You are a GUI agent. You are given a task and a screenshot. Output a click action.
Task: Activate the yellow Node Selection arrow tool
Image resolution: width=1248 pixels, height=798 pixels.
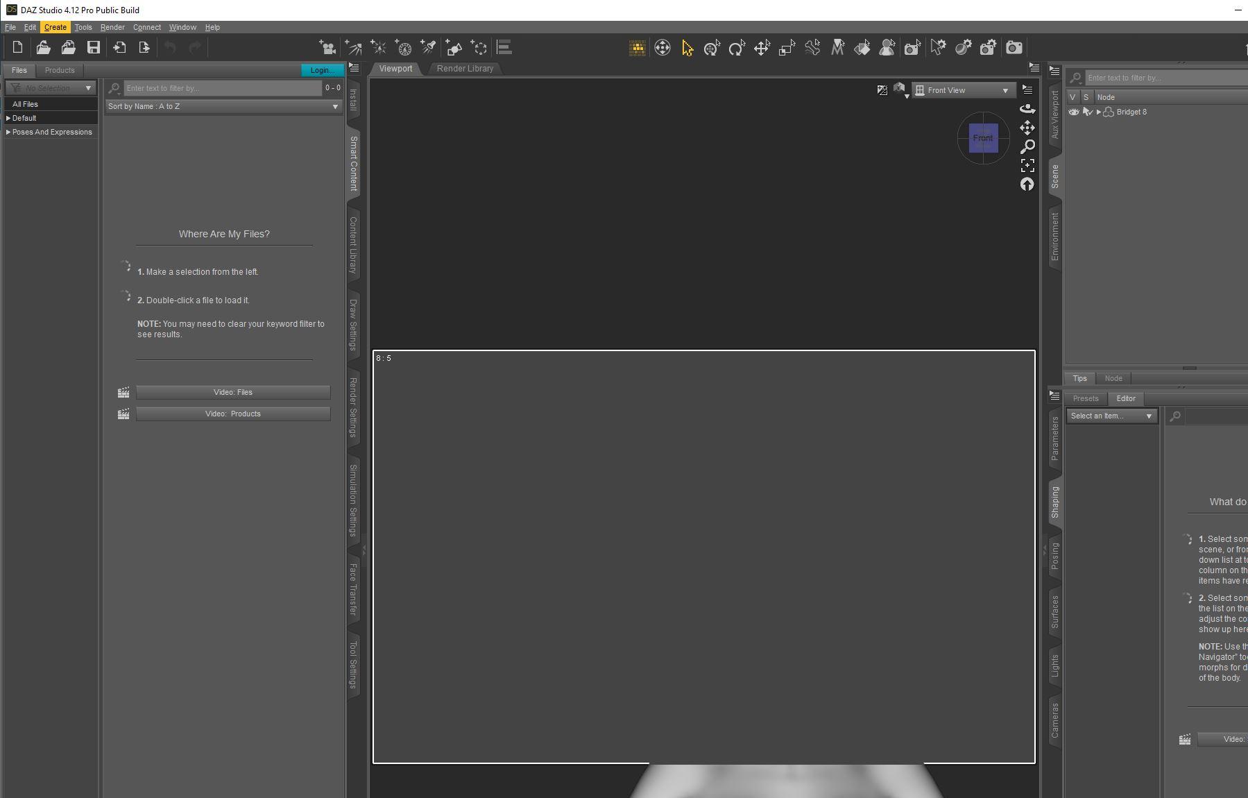pyautogui.click(x=687, y=47)
